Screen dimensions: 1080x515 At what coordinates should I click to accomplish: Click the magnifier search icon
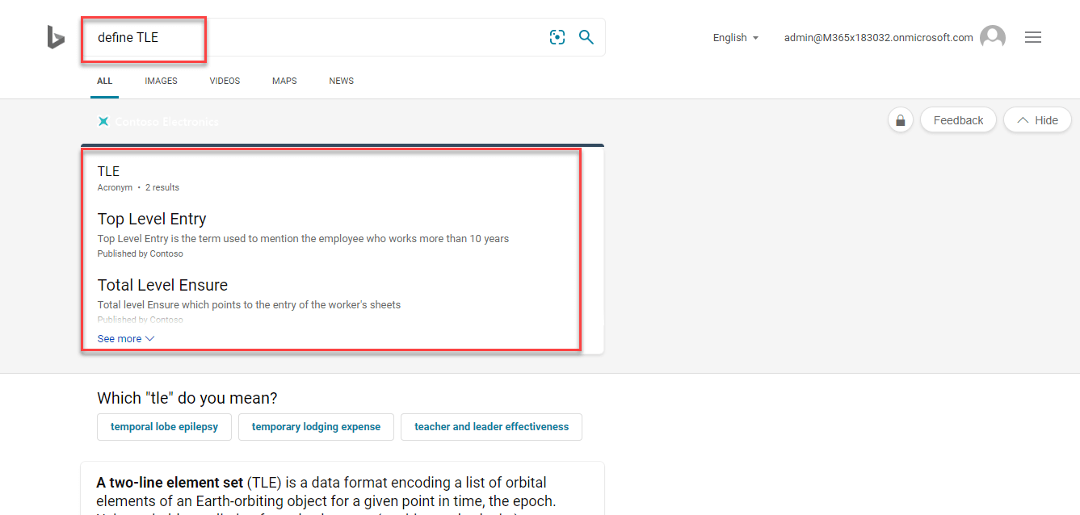point(586,37)
